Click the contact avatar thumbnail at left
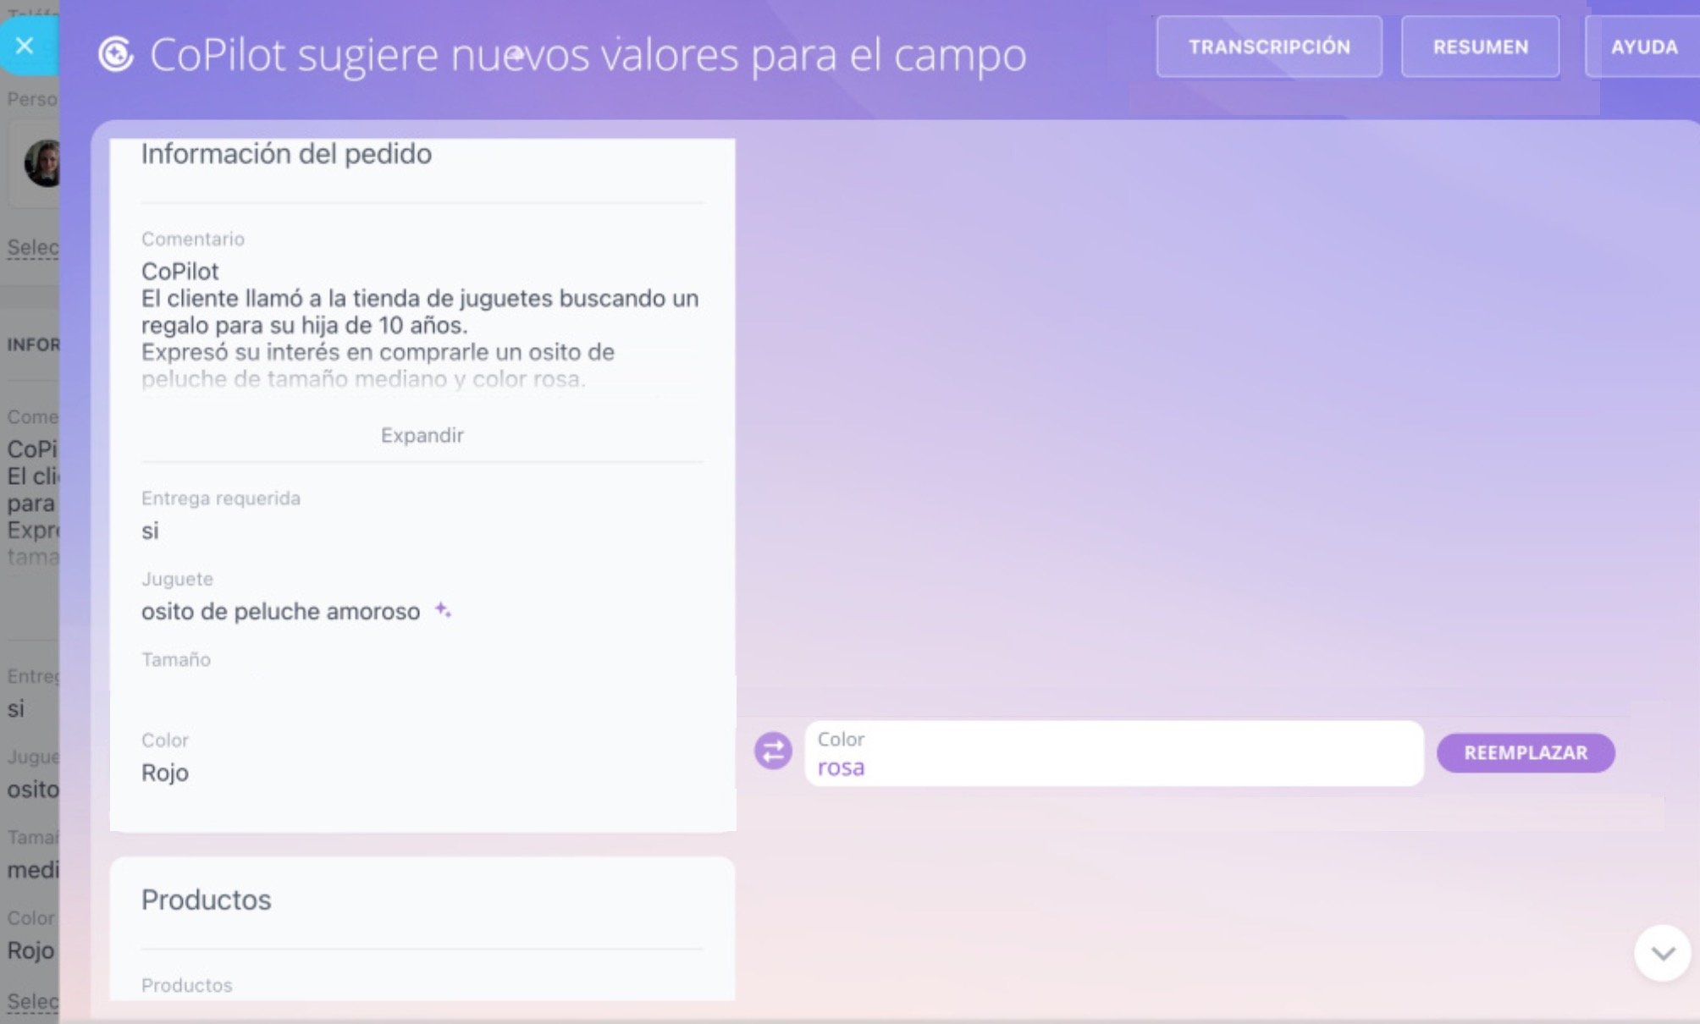1700x1024 pixels. pos(44,163)
